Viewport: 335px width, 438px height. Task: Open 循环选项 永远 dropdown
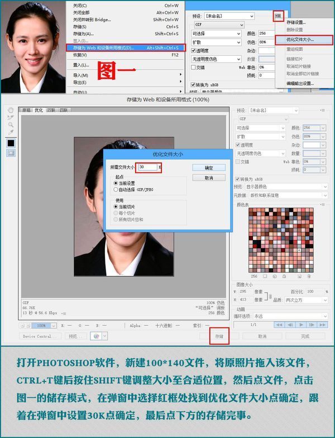[290, 316]
